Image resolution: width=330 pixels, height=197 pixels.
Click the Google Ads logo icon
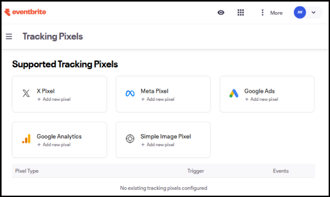[234, 93]
